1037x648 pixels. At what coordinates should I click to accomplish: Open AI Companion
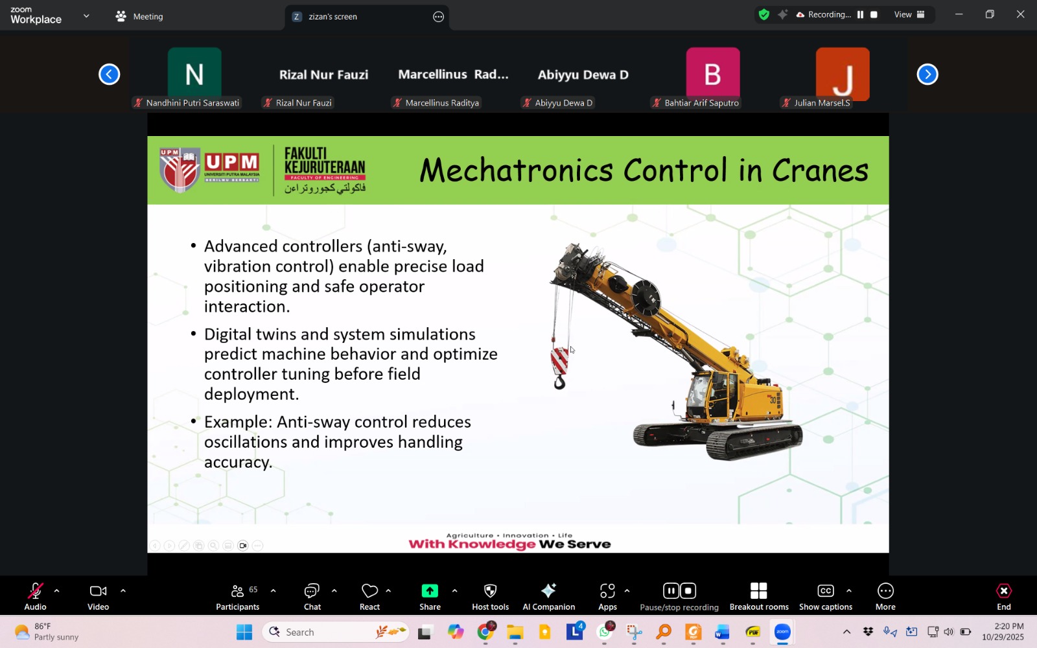pos(548,596)
